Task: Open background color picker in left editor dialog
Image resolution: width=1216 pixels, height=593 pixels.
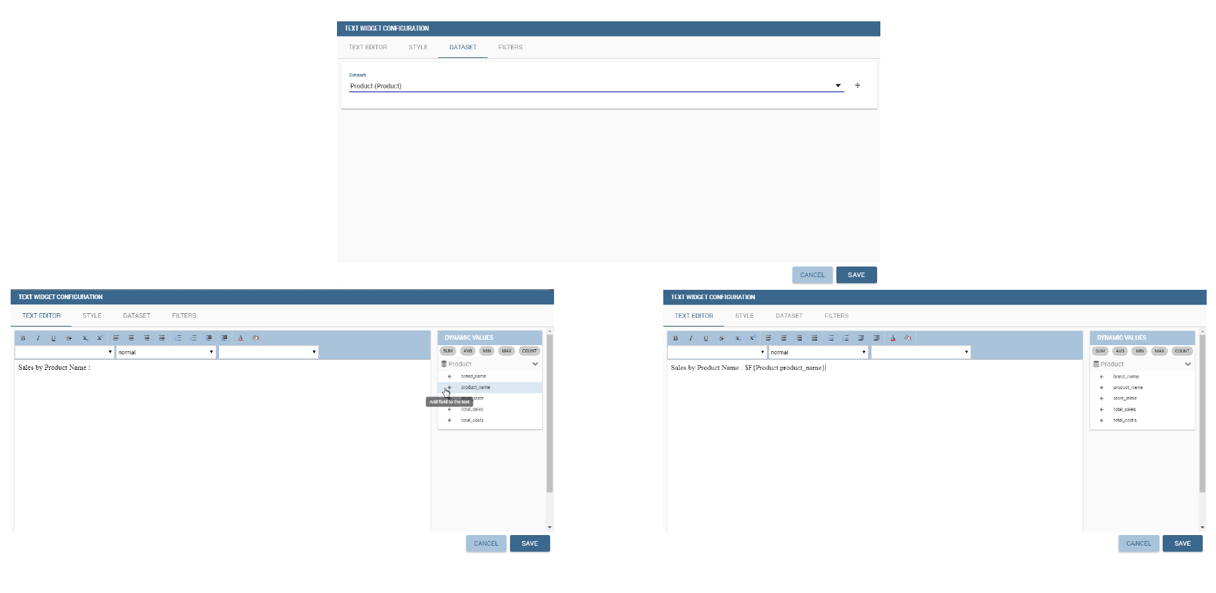Action: pos(256,338)
